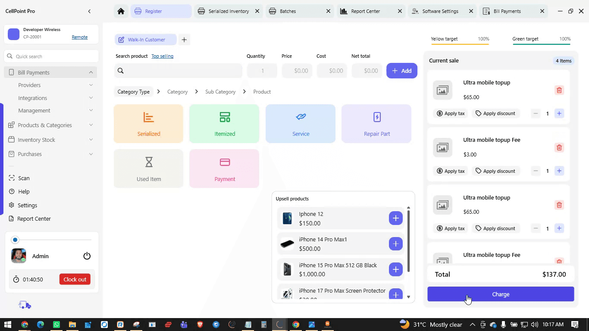
Task: Open the notification center icon
Action: pos(575,325)
